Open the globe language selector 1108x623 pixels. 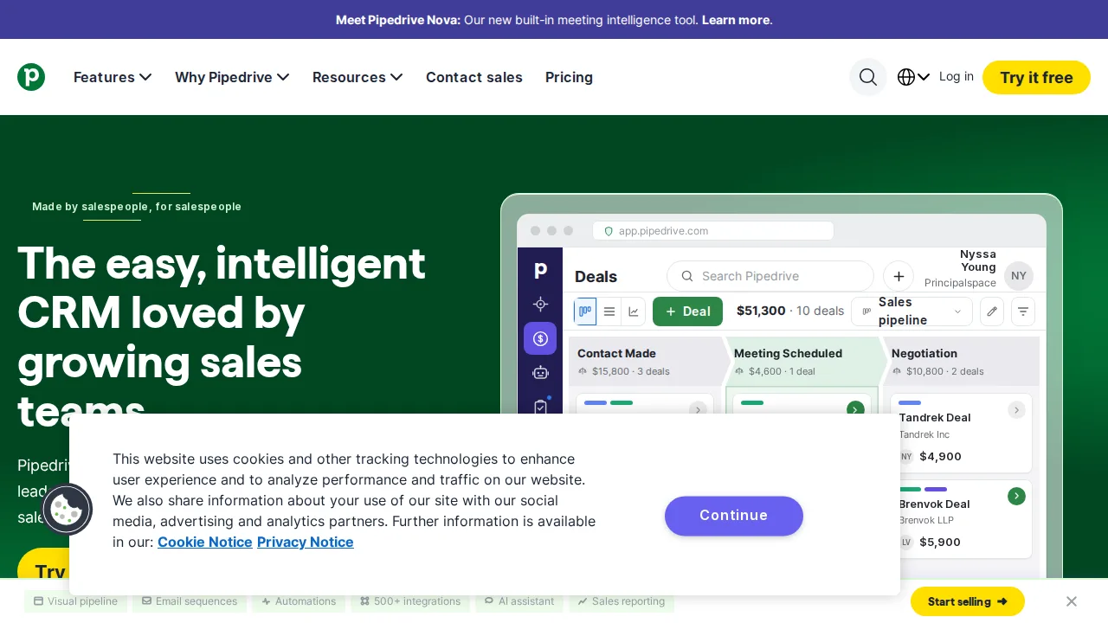click(913, 77)
